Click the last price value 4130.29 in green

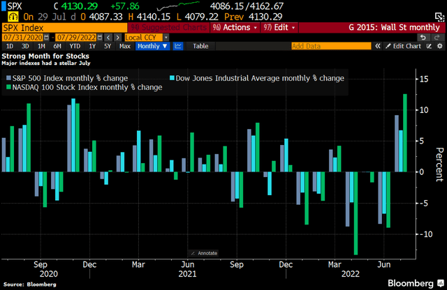(79, 6)
